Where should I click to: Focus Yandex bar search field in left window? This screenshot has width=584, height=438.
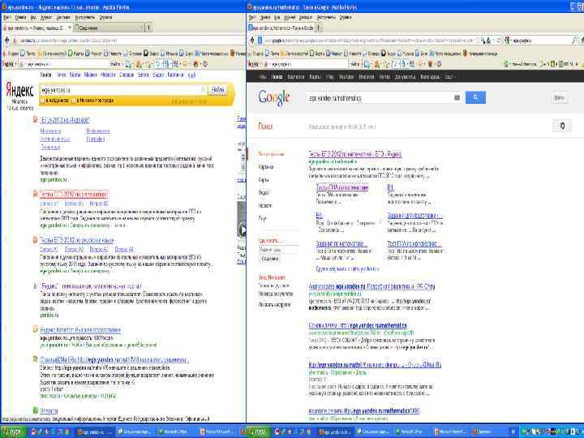pos(63,64)
